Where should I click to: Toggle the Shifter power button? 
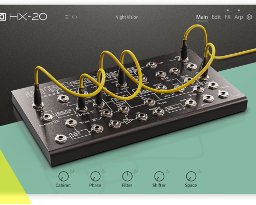pos(167,171)
